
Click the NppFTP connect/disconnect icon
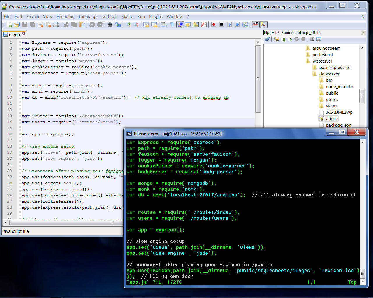(x=267, y=39)
